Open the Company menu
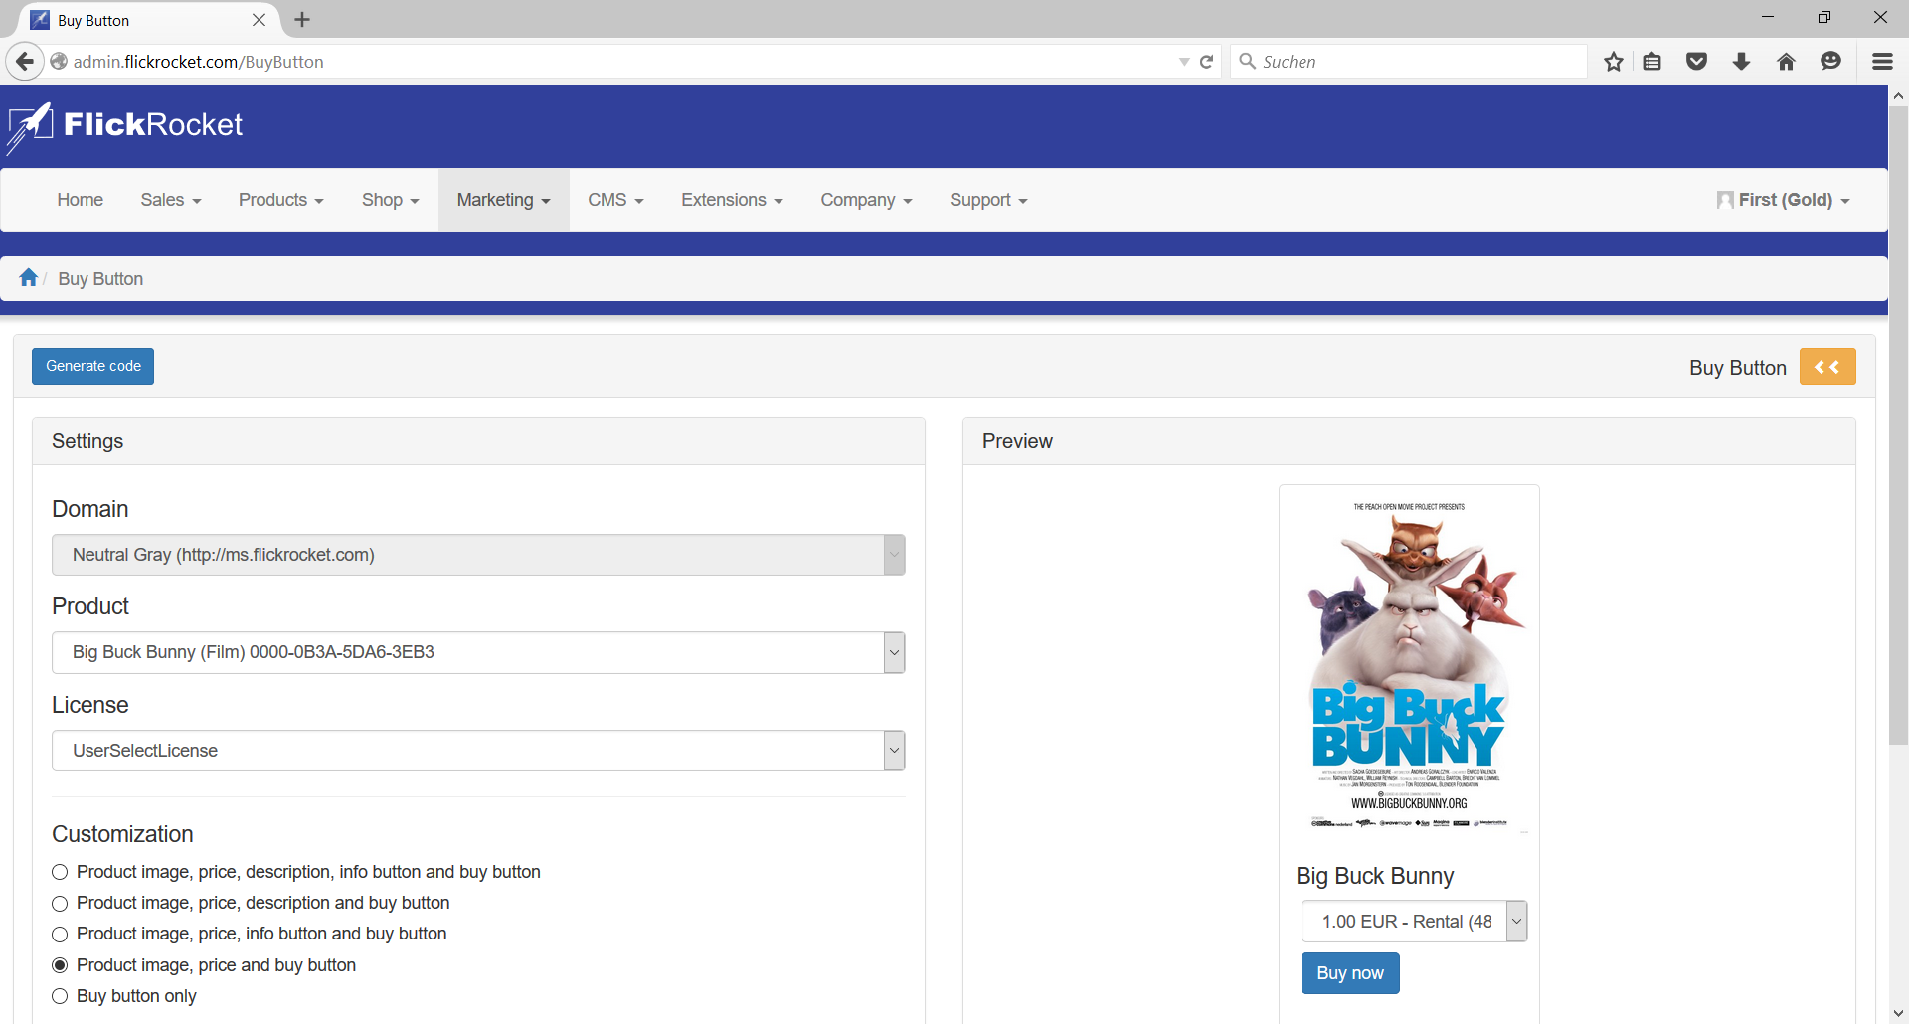 point(866,200)
